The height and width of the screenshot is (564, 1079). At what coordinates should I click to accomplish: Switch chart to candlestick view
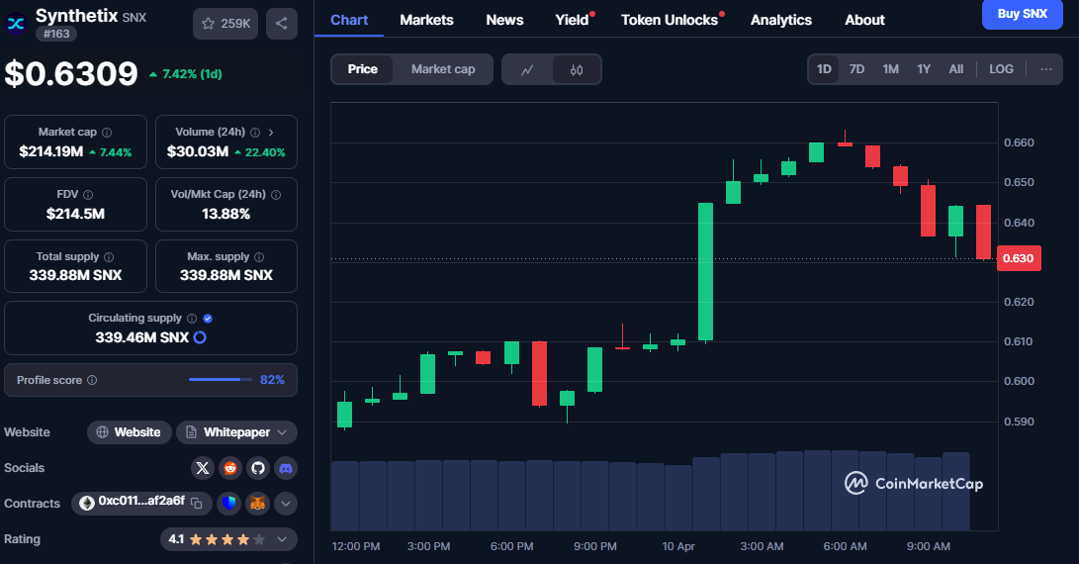[x=577, y=69]
